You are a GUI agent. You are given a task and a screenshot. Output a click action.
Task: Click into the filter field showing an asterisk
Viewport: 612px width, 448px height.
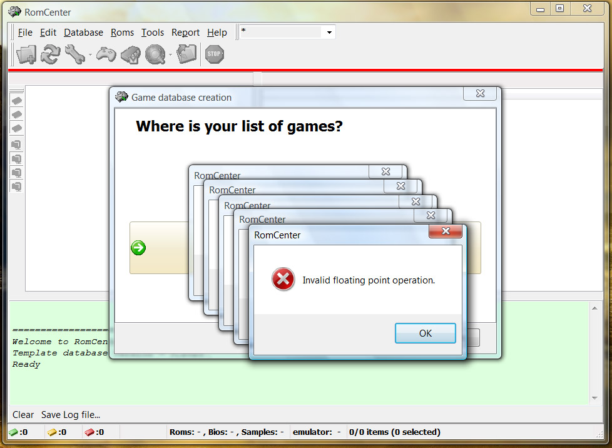(281, 33)
